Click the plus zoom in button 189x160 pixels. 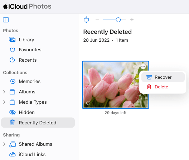[132, 20]
